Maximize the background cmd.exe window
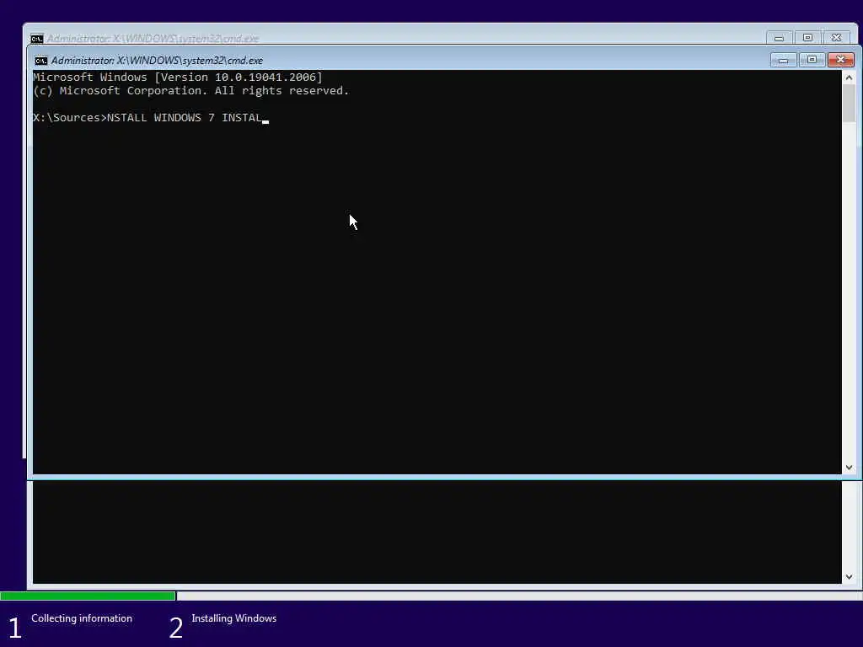Screen dimensions: 863x647 click(x=807, y=37)
